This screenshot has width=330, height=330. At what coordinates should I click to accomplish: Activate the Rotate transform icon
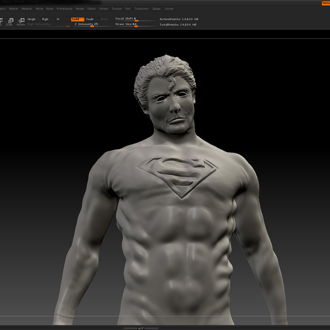tap(21, 22)
